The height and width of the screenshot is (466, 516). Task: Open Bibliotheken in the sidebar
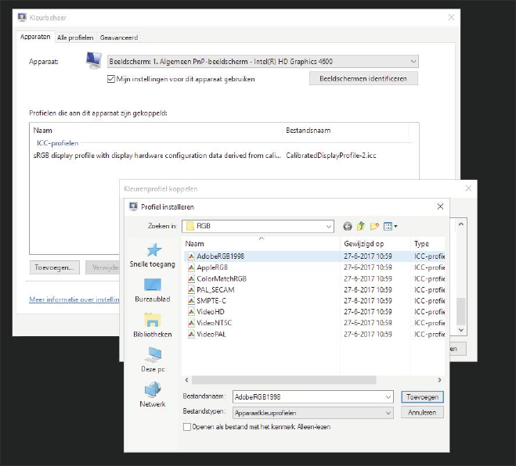click(153, 324)
